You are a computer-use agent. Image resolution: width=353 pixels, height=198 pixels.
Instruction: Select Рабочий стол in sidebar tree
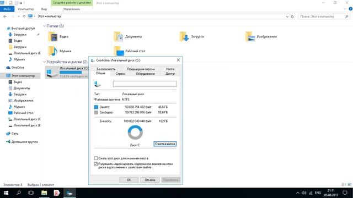(x=23, y=113)
